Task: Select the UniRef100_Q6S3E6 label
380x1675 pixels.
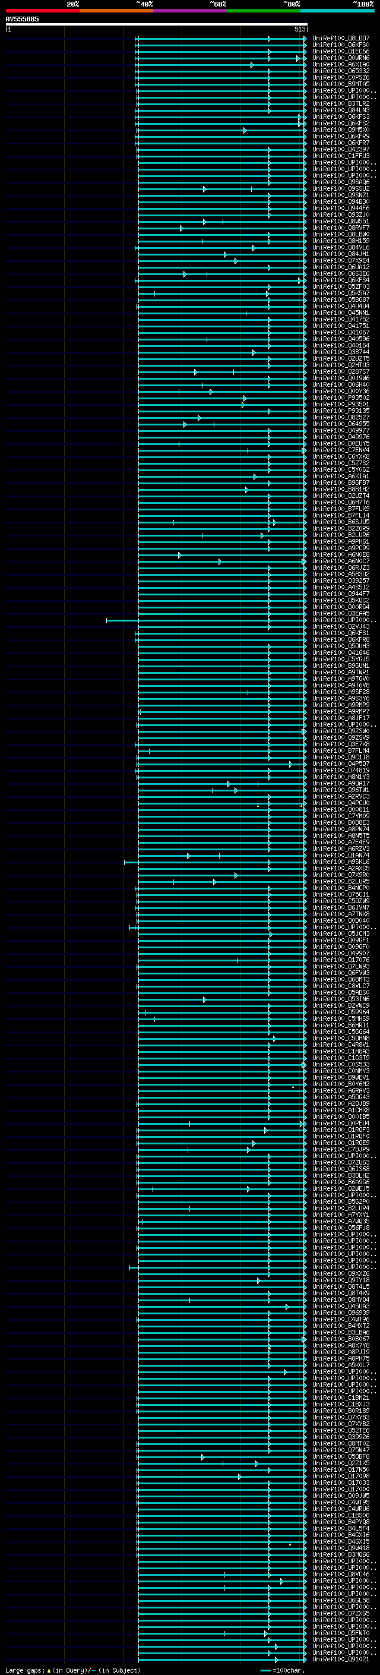Action: [x=341, y=274]
